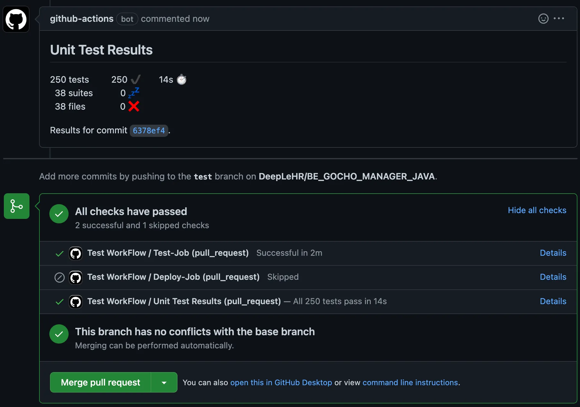
Task: Open this in GitHub Desktop link
Action: click(281, 383)
